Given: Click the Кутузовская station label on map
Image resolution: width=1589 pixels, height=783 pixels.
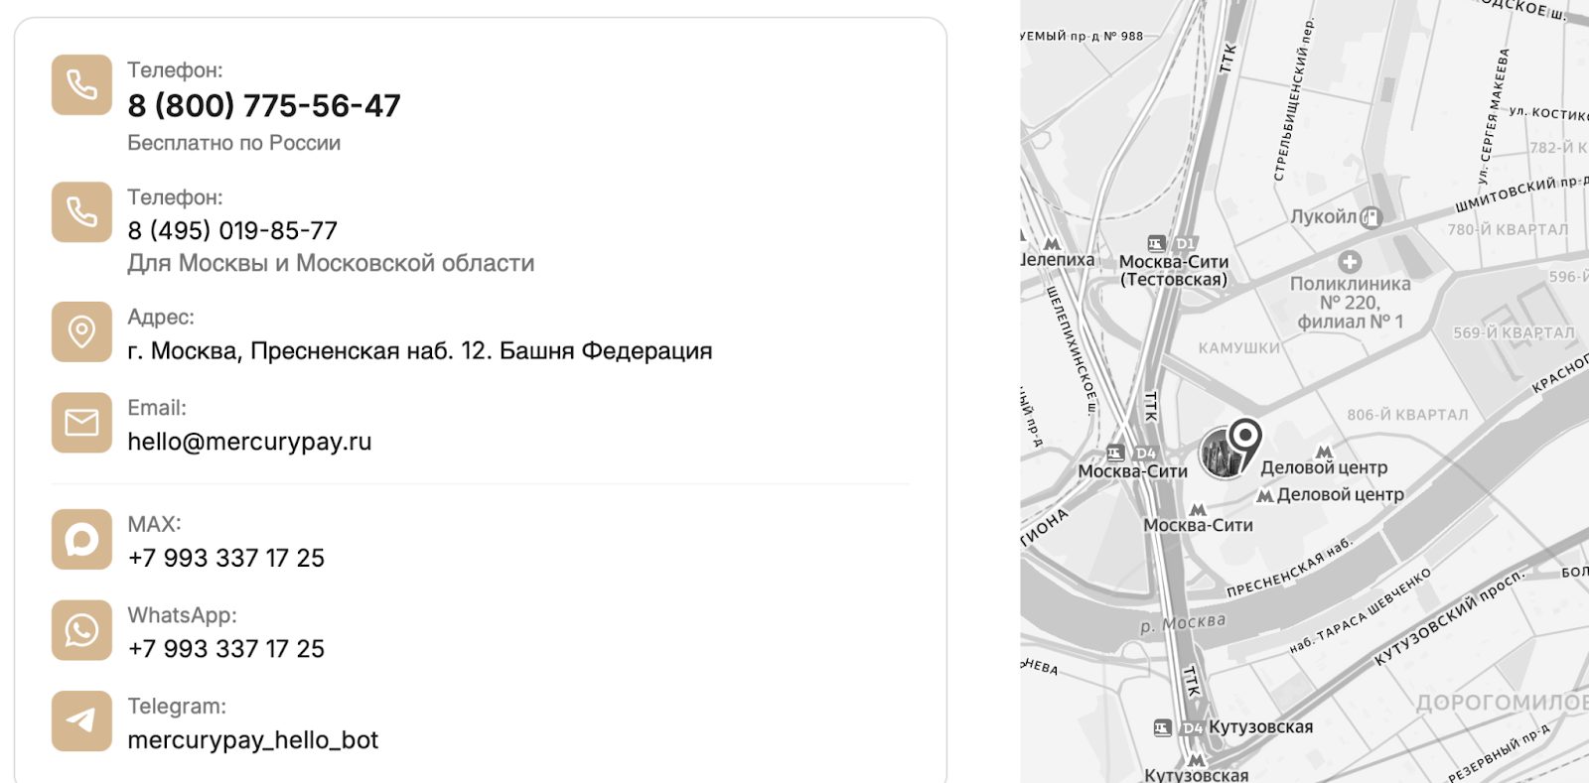Looking at the screenshot, I should tap(1259, 727).
